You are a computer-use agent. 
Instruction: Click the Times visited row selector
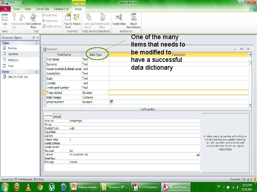pyautogui.click(x=44, y=92)
